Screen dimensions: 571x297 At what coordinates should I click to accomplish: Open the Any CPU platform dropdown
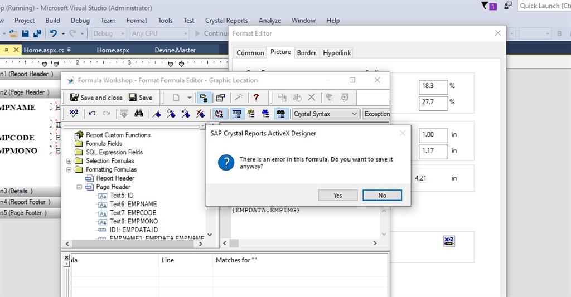coord(159,33)
